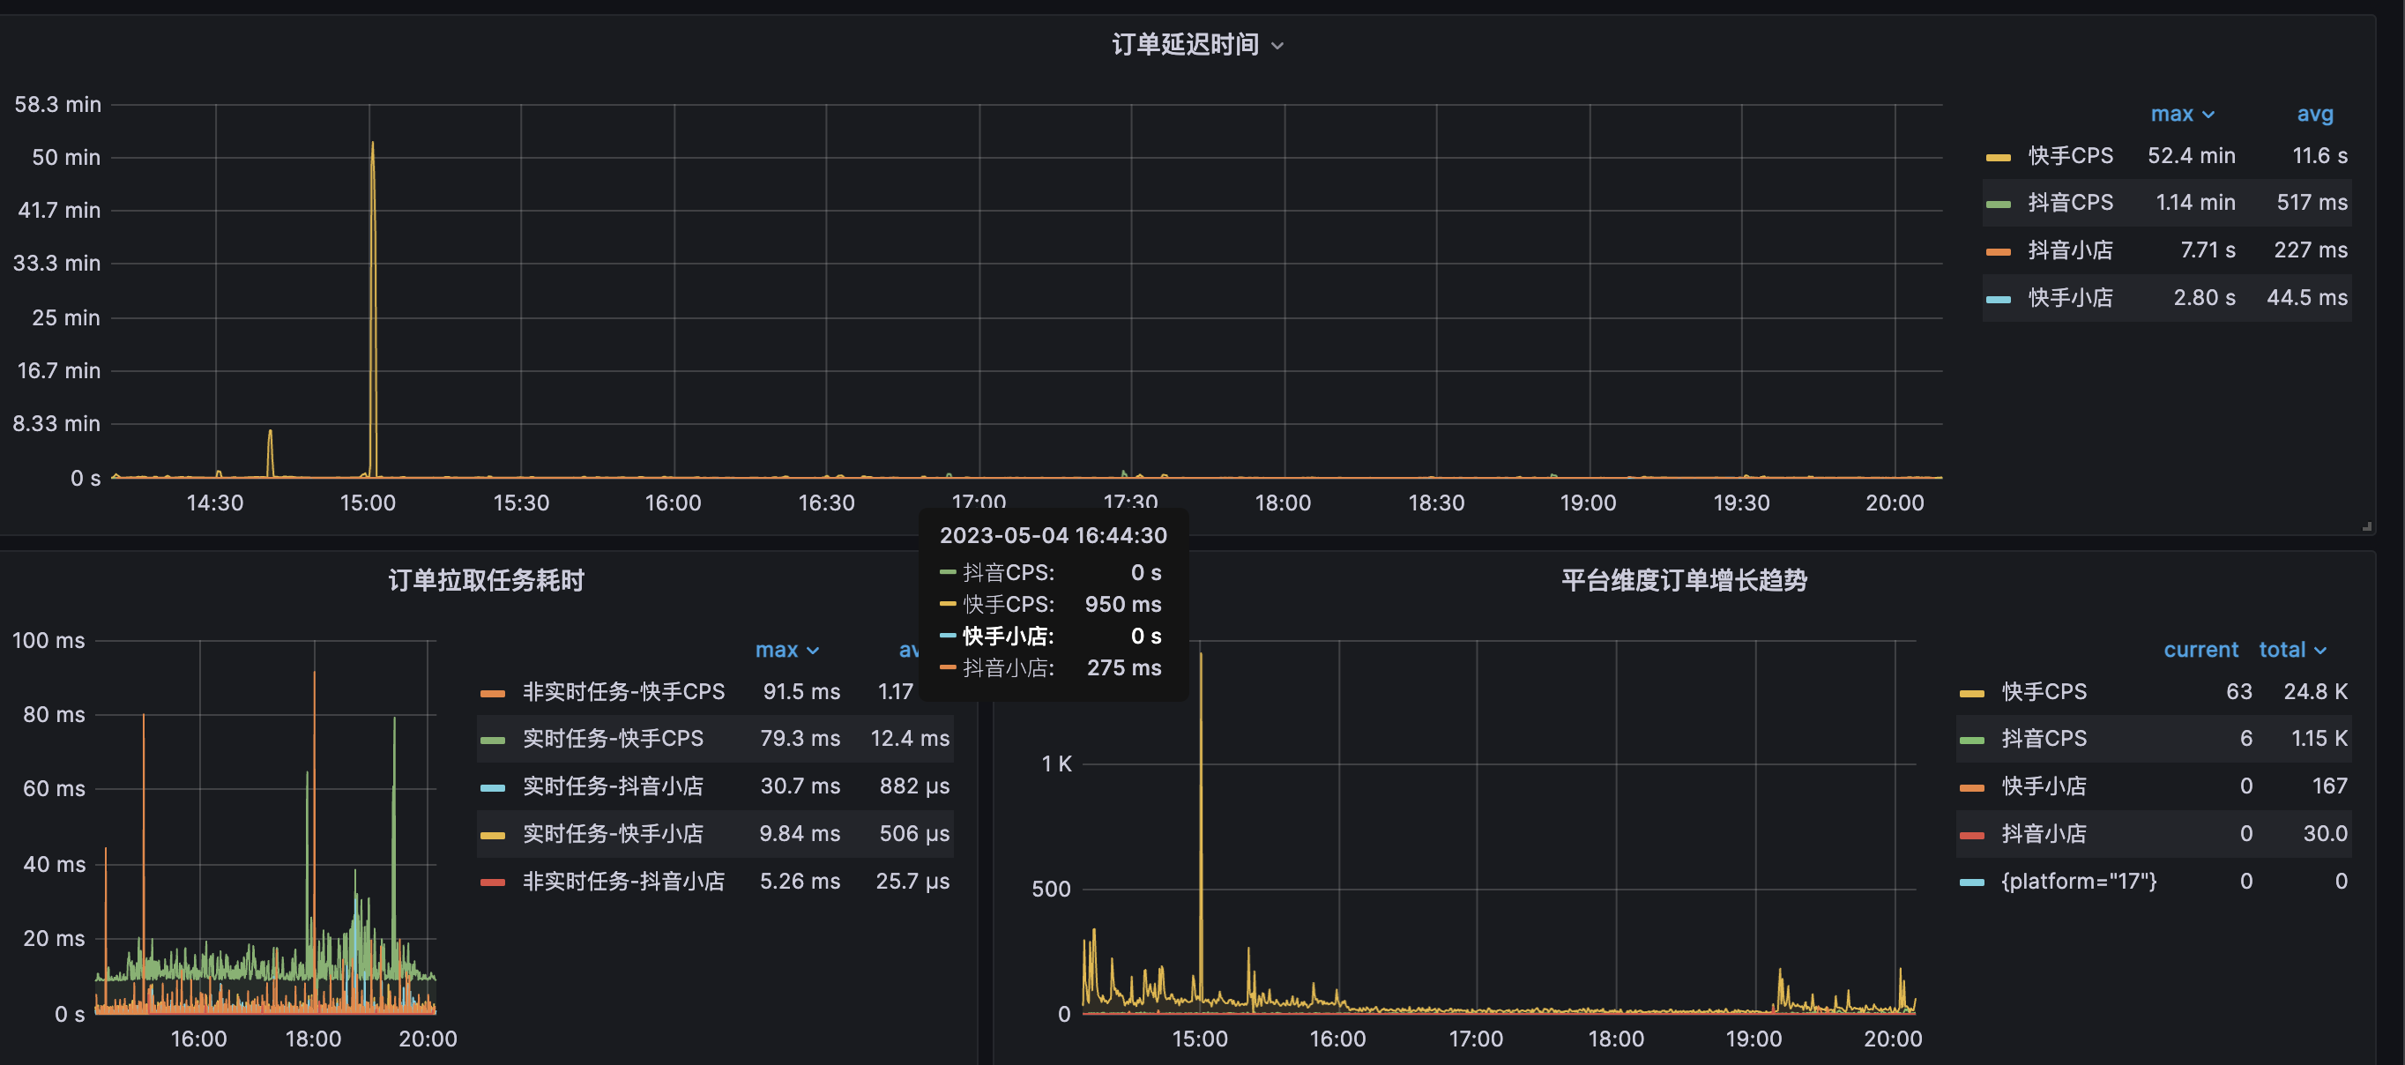Toggle 抖音小店 in the growth trend legend

(x=2044, y=833)
